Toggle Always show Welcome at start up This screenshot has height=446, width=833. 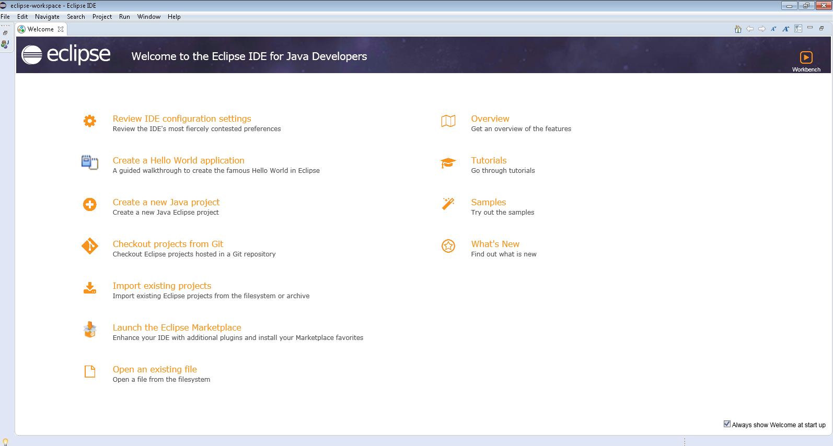[x=727, y=424]
